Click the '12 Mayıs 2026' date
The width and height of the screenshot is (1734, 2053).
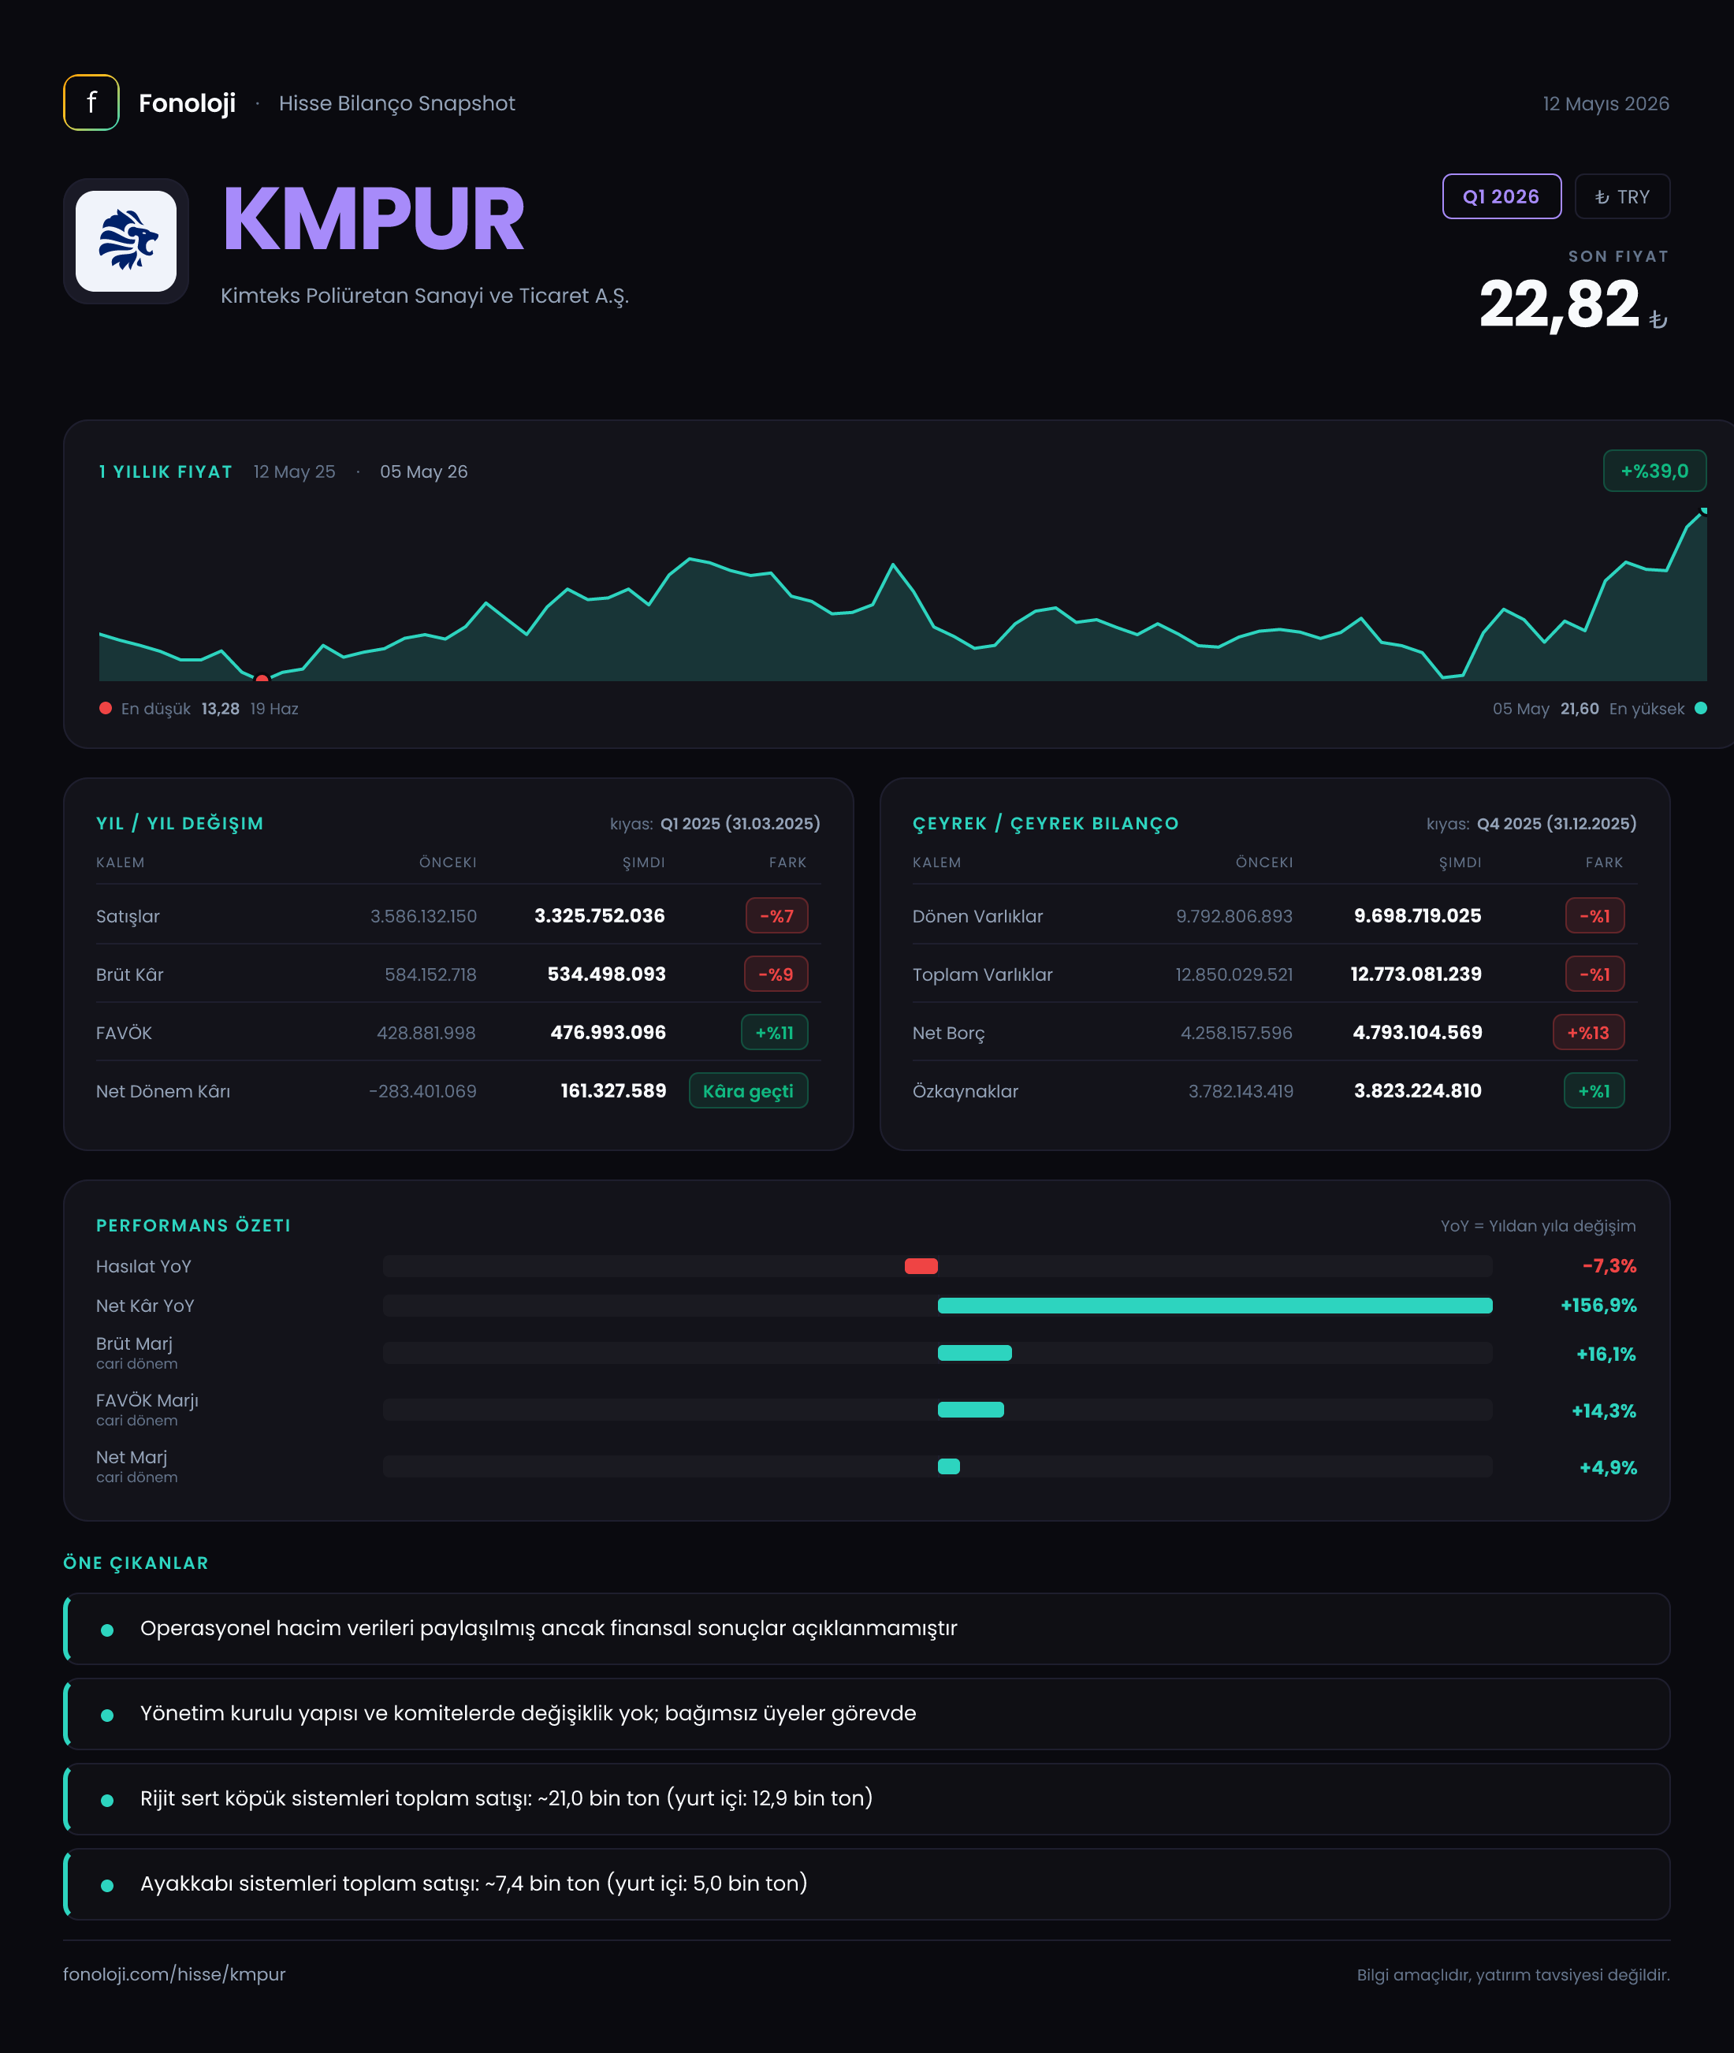click(x=1606, y=103)
